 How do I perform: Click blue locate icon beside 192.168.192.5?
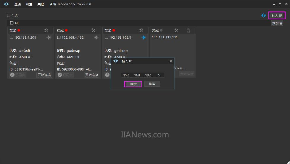click(x=144, y=37)
